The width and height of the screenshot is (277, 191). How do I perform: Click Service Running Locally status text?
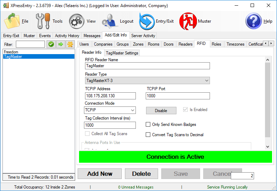pos(227,187)
